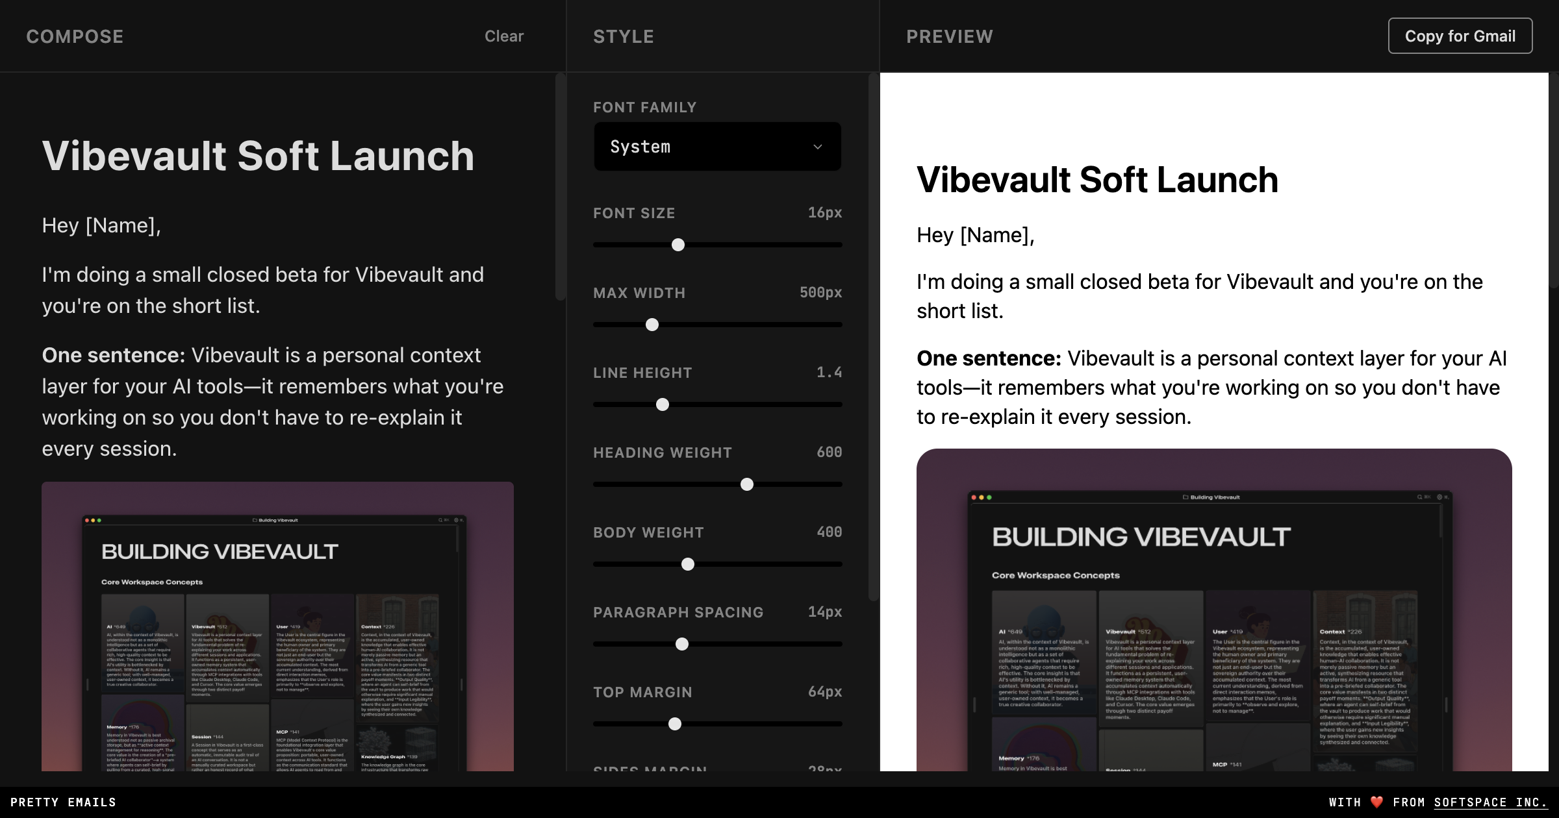Screen dimensions: 1559x818
Task: Click the Font Size slider handle
Action: [678, 245]
